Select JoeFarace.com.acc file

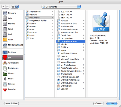[x=71, y=53]
